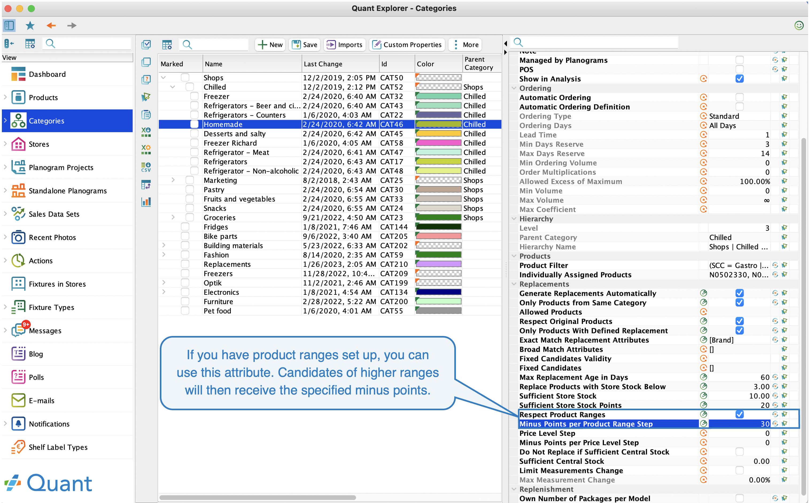This screenshot has width=810, height=503.
Task: Click the cursor selection icon in vertical toolbar
Action: [146, 97]
